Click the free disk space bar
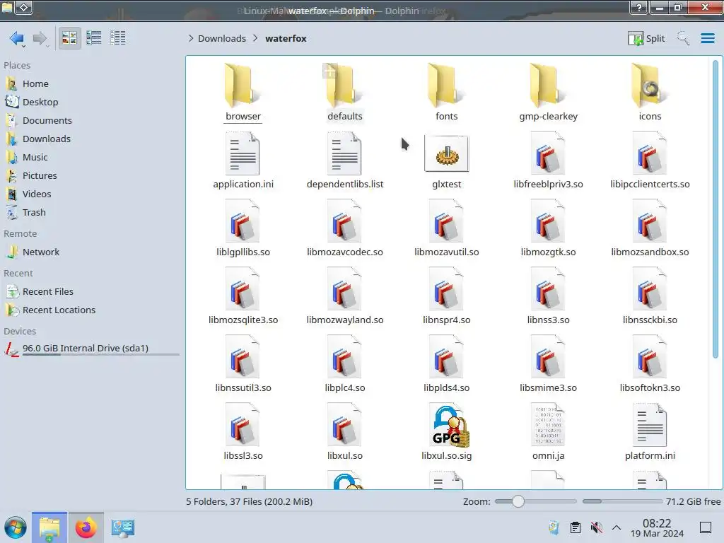Screen dimensions: 724x543 (x=622, y=501)
